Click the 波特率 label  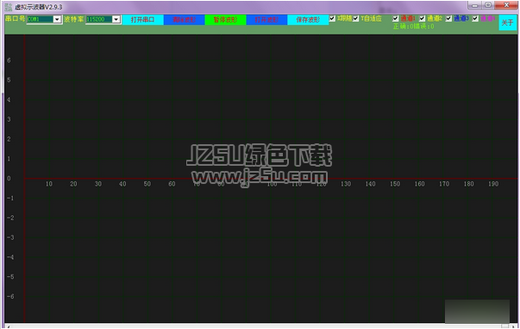(74, 19)
